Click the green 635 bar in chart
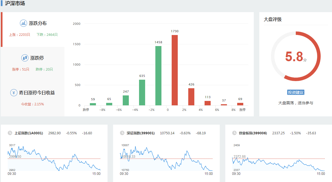332x182 pixels. [142, 92]
